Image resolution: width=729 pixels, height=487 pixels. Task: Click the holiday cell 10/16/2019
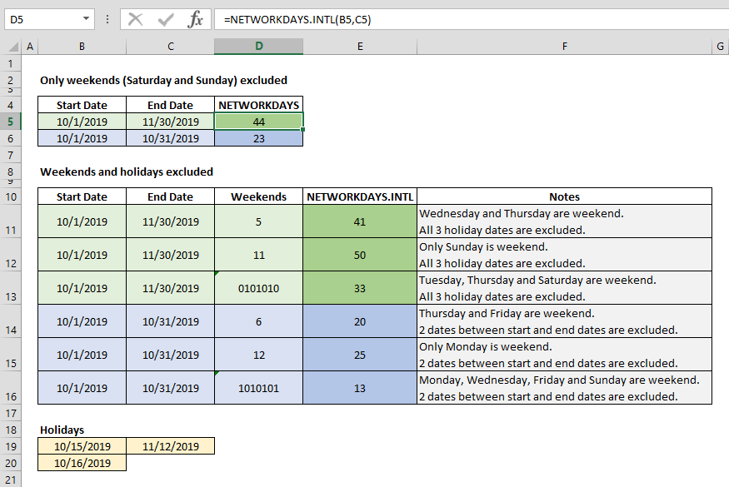(x=82, y=463)
